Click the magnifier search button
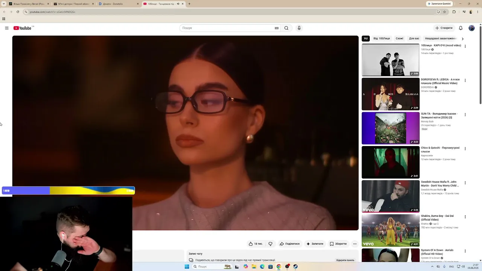The image size is (482, 271). click(286, 28)
